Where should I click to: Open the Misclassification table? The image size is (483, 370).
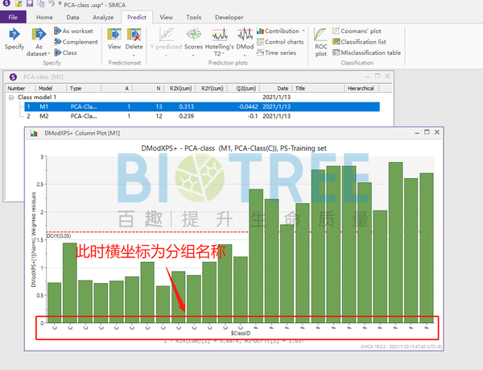(367, 52)
